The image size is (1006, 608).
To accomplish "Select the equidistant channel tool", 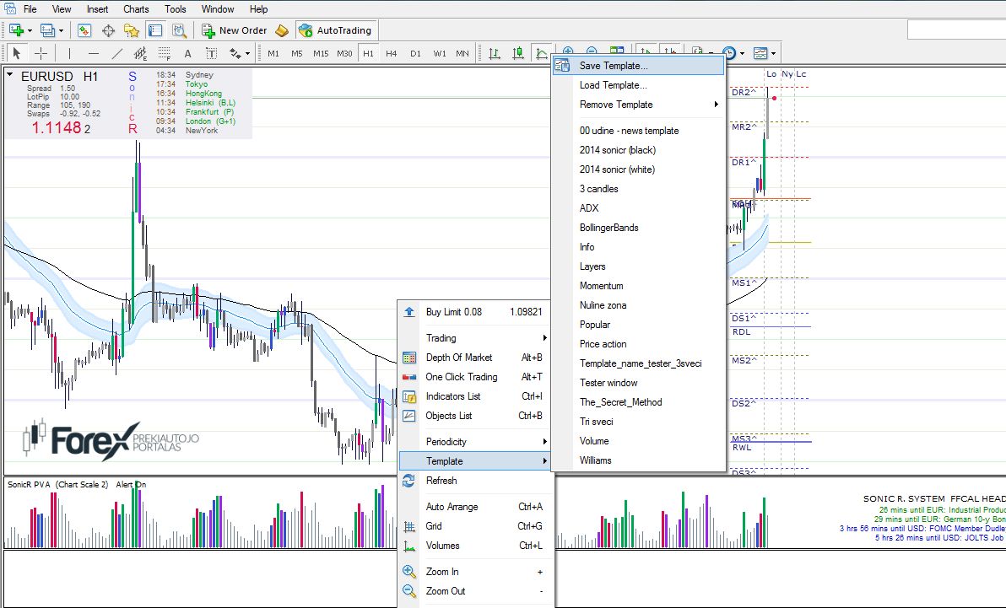I will [140, 53].
